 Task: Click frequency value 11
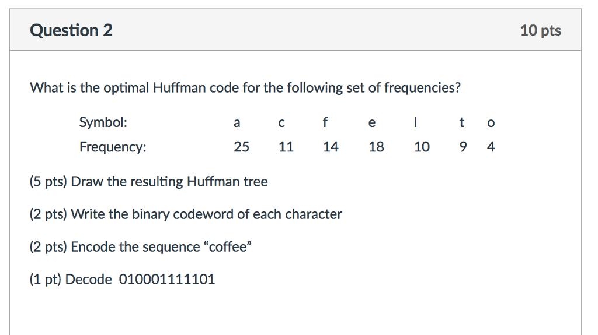coord(286,147)
